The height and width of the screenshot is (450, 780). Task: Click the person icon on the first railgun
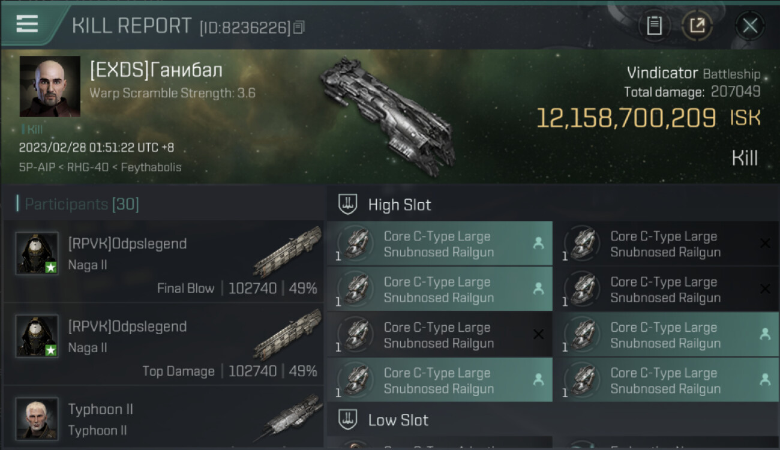pyautogui.click(x=538, y=243)
